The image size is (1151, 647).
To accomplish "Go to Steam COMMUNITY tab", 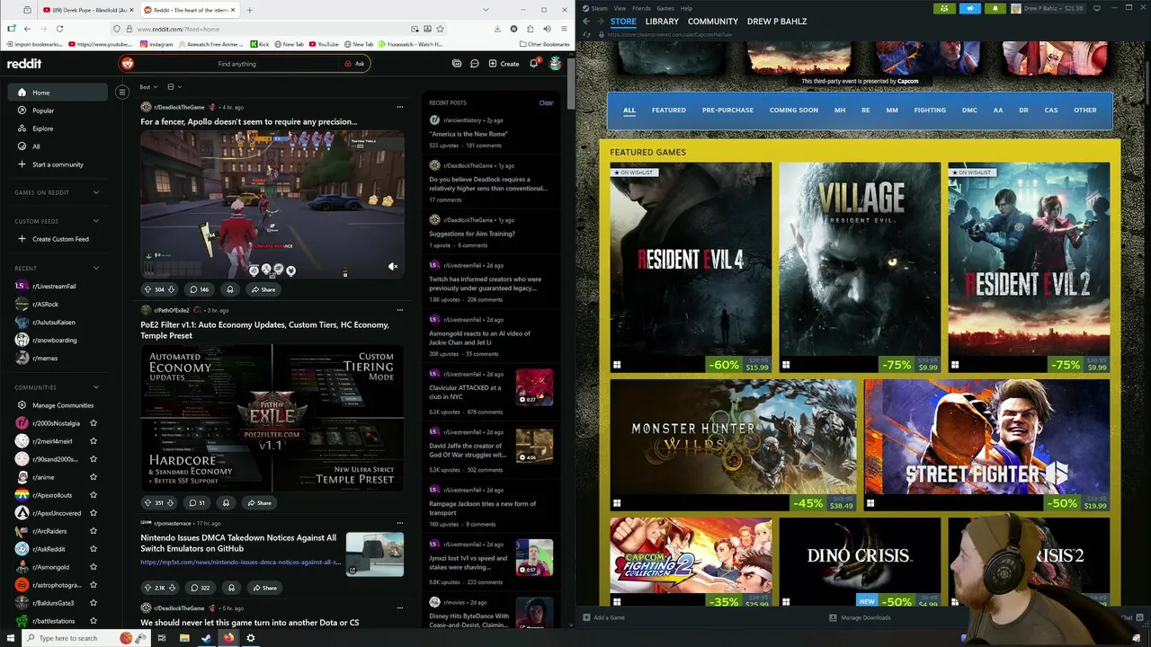I will (x=713, y=22).
